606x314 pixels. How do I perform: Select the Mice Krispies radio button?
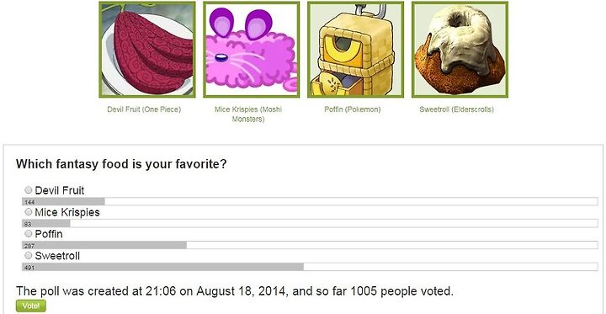coord(29,212)
